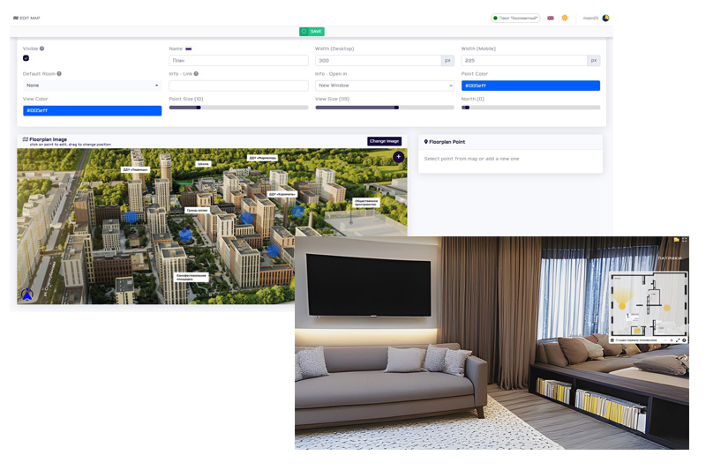
Task: Expand the Info - Open in dropdown
Action: (x=384, y=86)
